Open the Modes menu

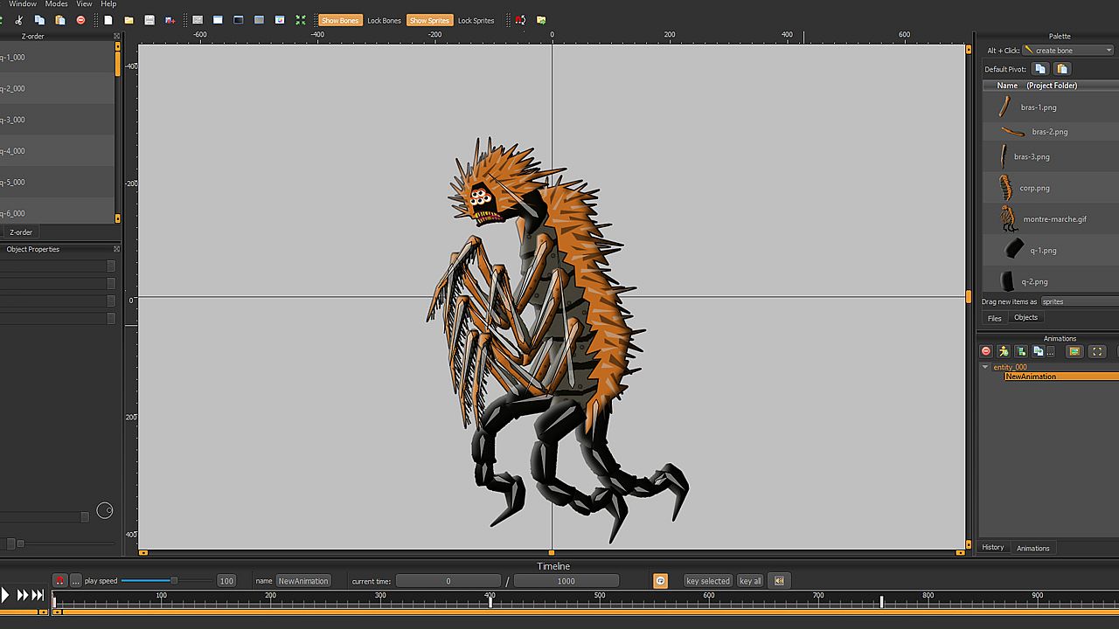56,4
